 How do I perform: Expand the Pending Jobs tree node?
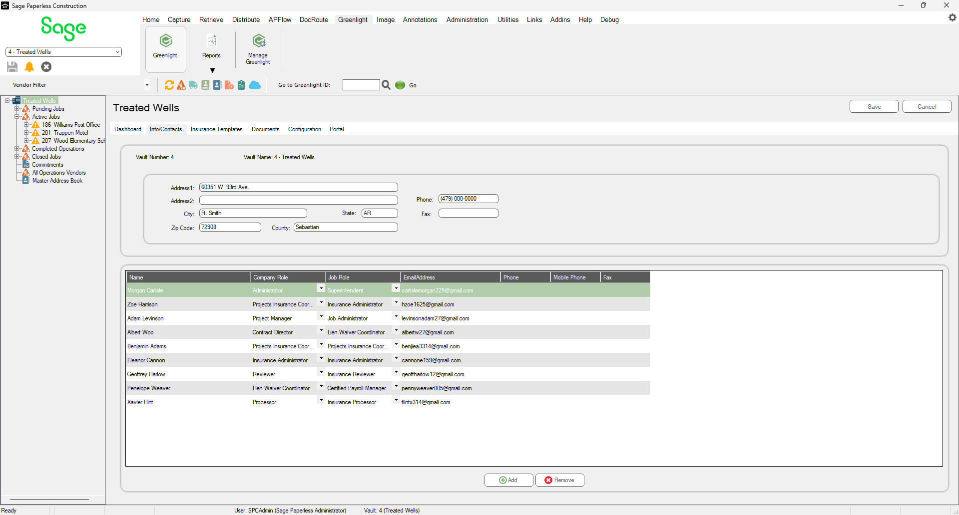(x=16, y=109)
